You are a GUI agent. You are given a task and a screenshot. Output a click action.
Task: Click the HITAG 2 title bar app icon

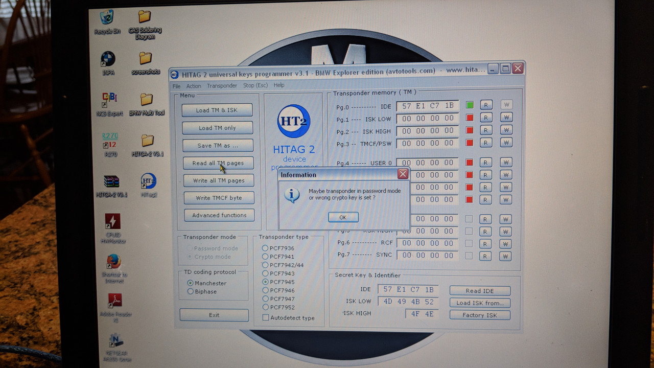pyautogui.click(x=175, y=74)
